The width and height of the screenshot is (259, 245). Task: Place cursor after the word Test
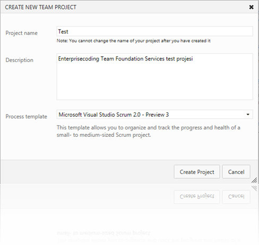click(68, 32)
